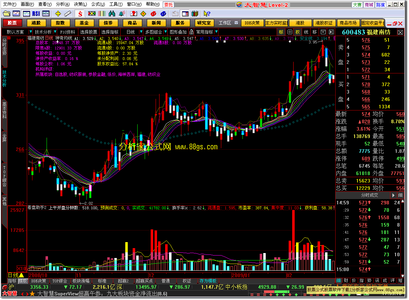This screenshot has width=409, height=300.
Task: Expand the 技术分析 dropdown arrow
Action: click(x=55, y=32)
